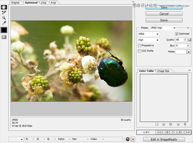This screenshot has width=193, height=143.
Task: Enable the Progressive checkbox
Action: point(139,45)
